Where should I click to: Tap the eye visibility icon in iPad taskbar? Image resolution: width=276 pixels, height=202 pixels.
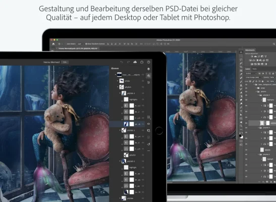tap(148, 124)
